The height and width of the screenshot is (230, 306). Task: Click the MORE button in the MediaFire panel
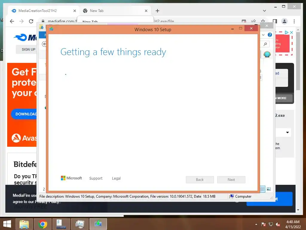pos(284,98)
